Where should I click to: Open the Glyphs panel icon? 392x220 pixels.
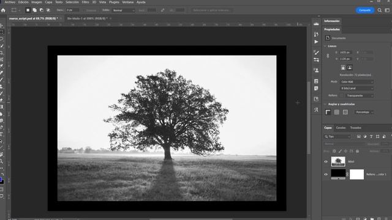click(316, 110)
